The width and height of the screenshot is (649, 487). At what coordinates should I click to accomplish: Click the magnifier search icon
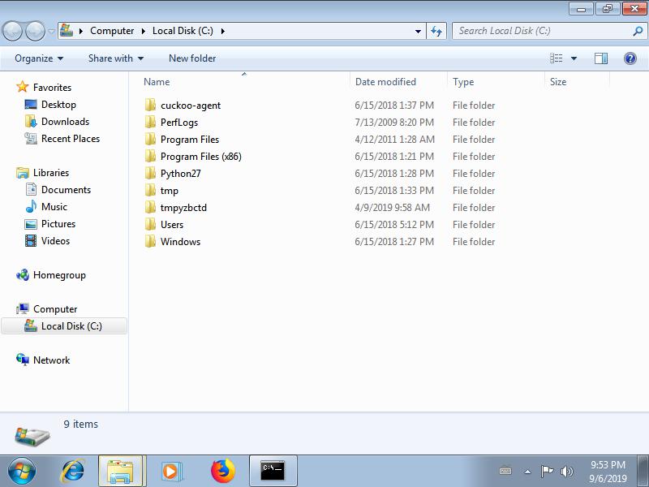pos(638,31)
